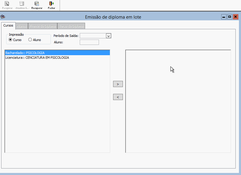Maximize the Emissão de diploma window
The height and width of the screenshot is (175, 241).
coord(230,17)
